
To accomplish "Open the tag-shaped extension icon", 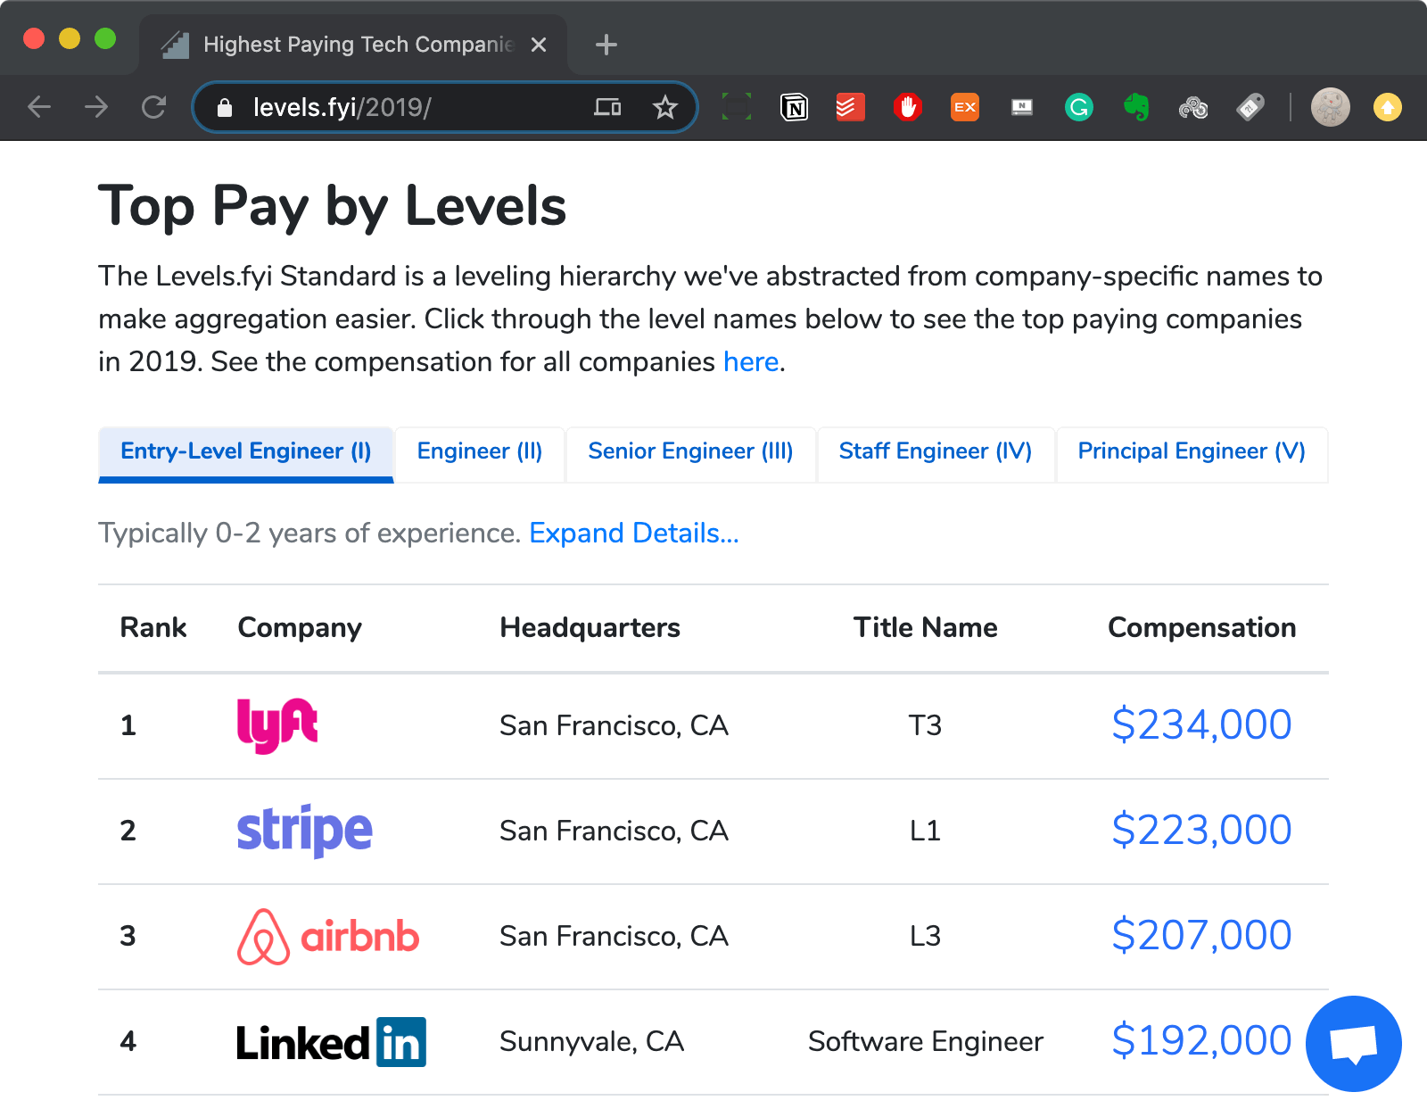I will point(1250,107).
